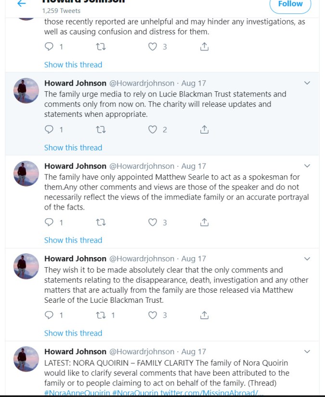Share the Matthew Searle spokesman tweet
The image size is (325, 397).
pyautogui.click(x=204, y=222)
